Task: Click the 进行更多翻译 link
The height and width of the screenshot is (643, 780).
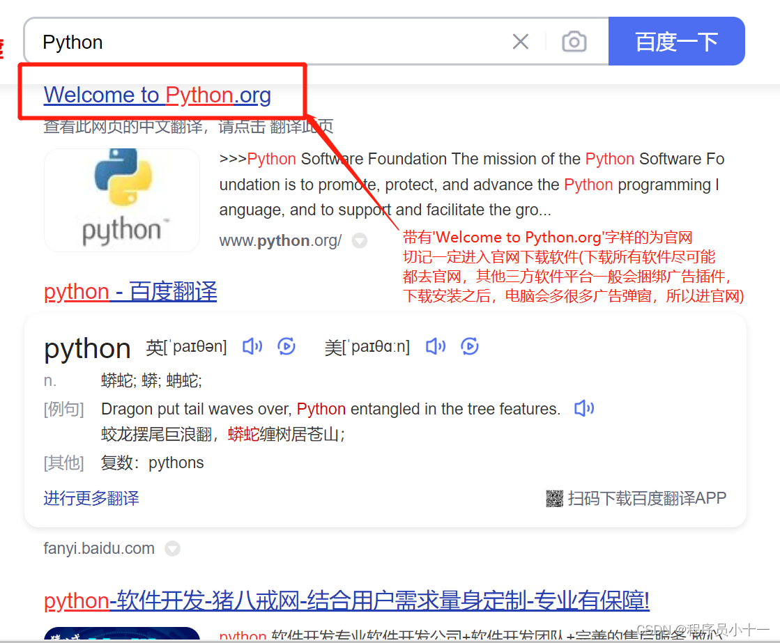Action: (91, 498)
